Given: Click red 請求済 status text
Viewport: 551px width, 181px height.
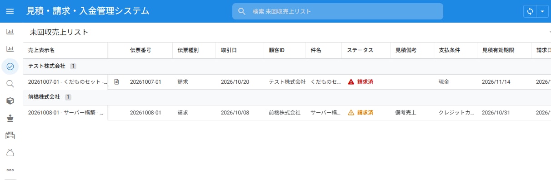Looking at the screenshot, I should point(365,82).
